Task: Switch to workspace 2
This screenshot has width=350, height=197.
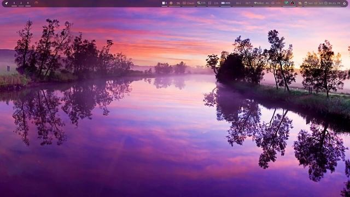Action: 21,3
